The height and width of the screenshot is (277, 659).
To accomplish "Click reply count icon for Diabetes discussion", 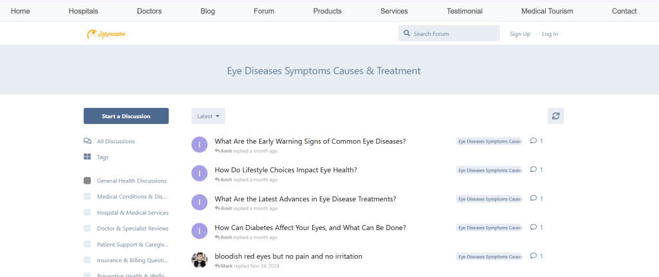I will [x=534, y=227].
